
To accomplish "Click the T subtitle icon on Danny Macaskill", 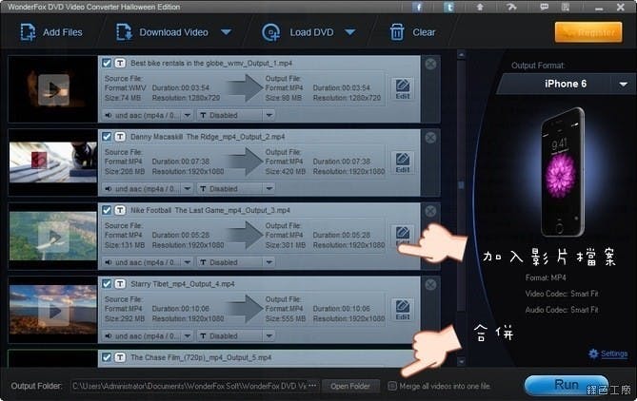I will tap(120, 137).
